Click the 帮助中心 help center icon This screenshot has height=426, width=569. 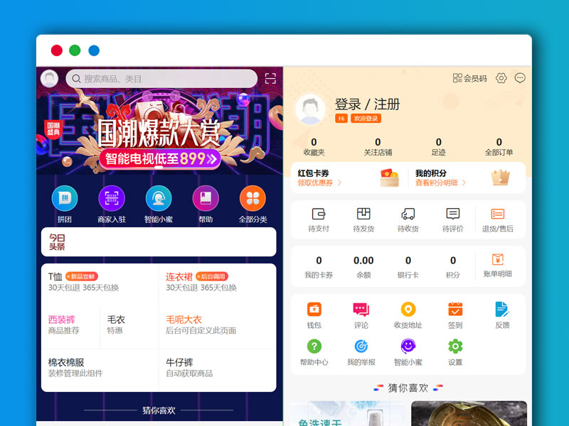click(x=314, y=348)
